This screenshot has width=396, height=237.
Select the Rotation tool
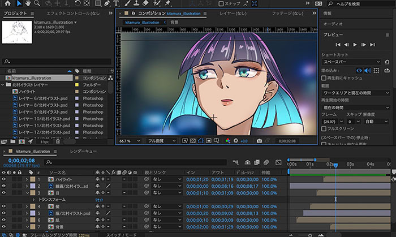[x=78, y=3]
